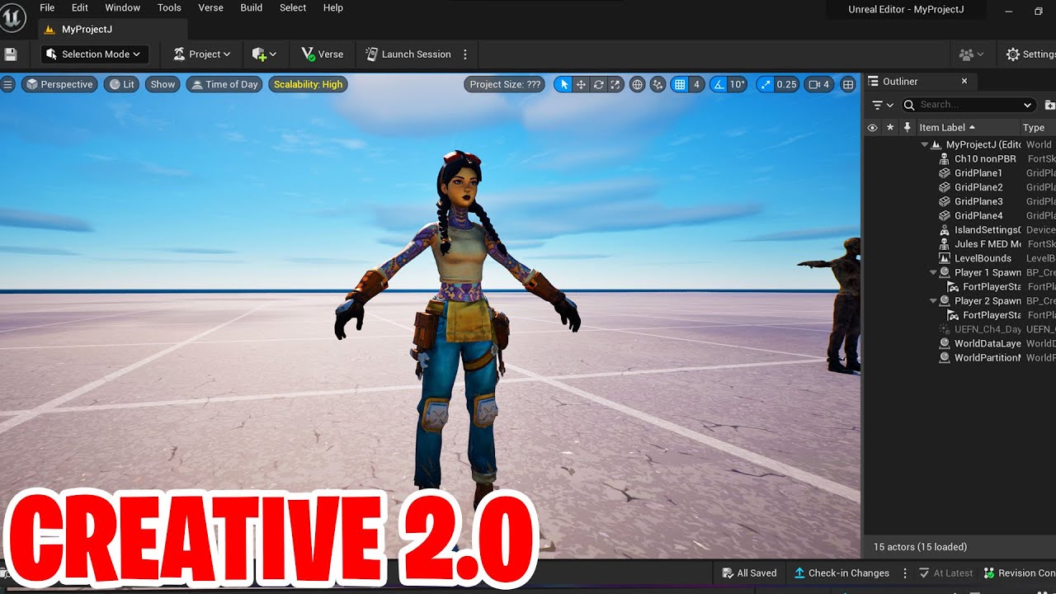
Task: Open the Settings gear in the toolbar
Action: click(x=1030, y=54)
